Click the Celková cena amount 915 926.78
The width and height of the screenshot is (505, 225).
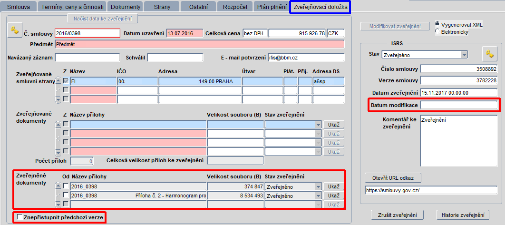click(297, 33)
